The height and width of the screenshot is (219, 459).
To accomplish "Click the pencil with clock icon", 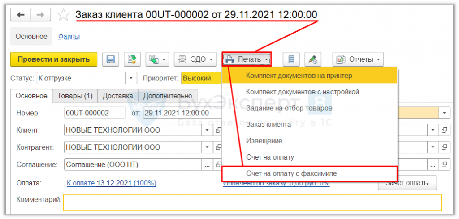I will click(x=313, y=59).
